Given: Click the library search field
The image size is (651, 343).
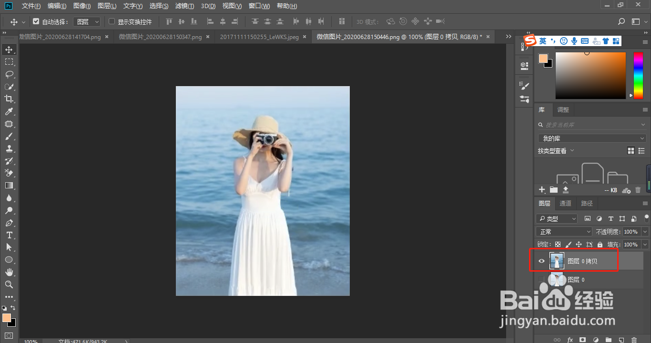Looking at the screenshot, I should coord(592,125).
